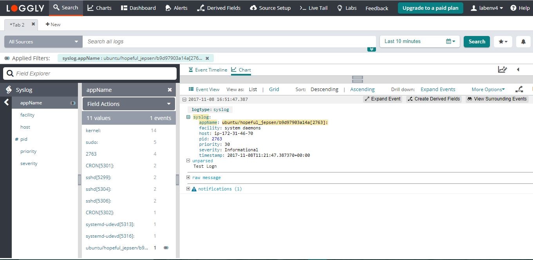Click the warning icon next to notifications

[x=194, y=189]
